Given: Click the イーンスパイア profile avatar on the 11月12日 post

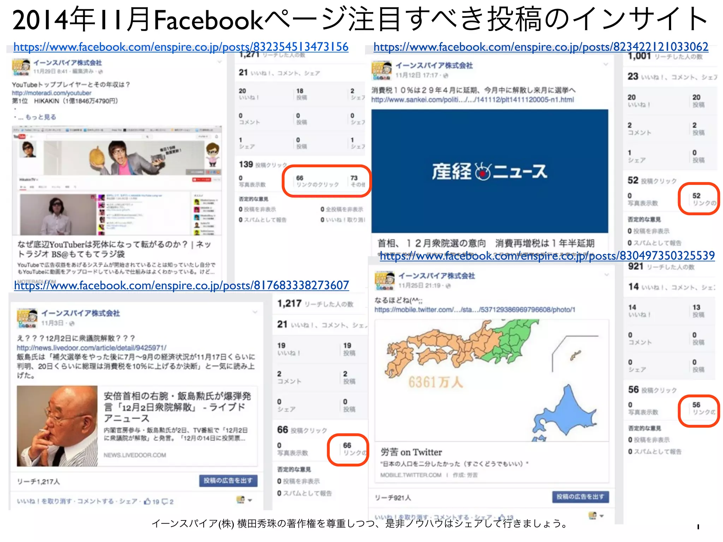Looking at the screenshot, I should click(381, 70).
